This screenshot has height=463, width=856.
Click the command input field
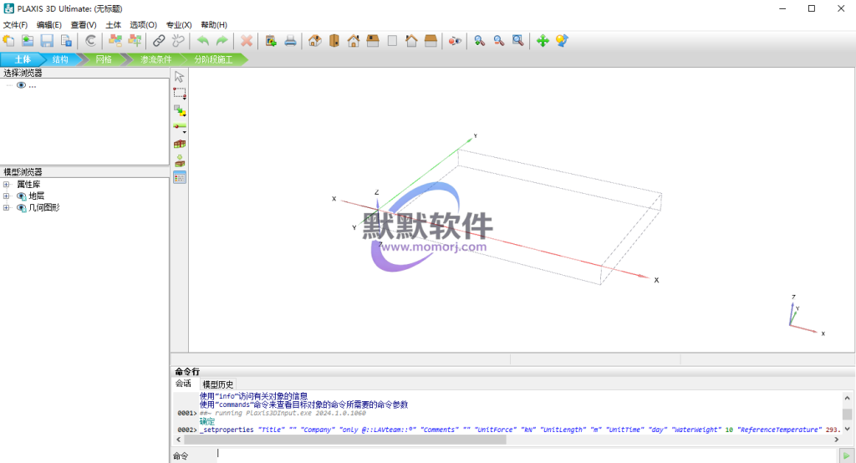pos(527,455)
